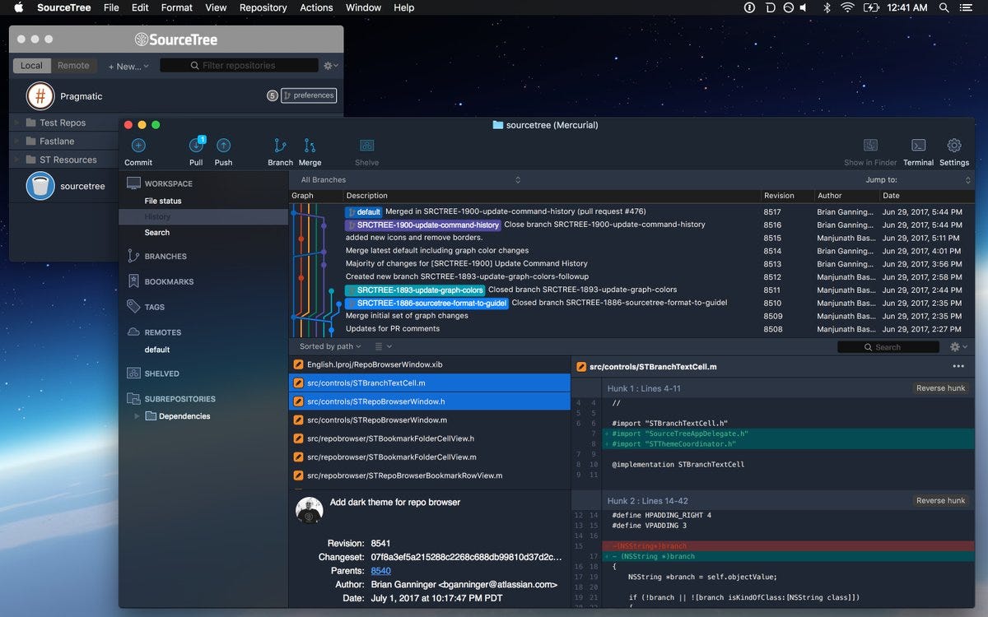The height and width of the screenshot is (617, 988).
Task: Open the Sorted by path dropdown
Action: pyautogui.click(x=328, y=346)
